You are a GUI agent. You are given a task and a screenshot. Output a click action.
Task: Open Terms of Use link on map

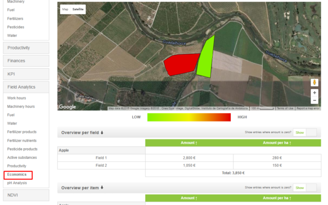coord(285,108)
